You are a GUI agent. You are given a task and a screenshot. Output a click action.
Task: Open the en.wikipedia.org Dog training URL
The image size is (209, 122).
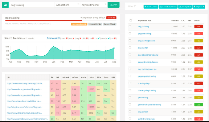pyautogui.click(x=24, y=101)
